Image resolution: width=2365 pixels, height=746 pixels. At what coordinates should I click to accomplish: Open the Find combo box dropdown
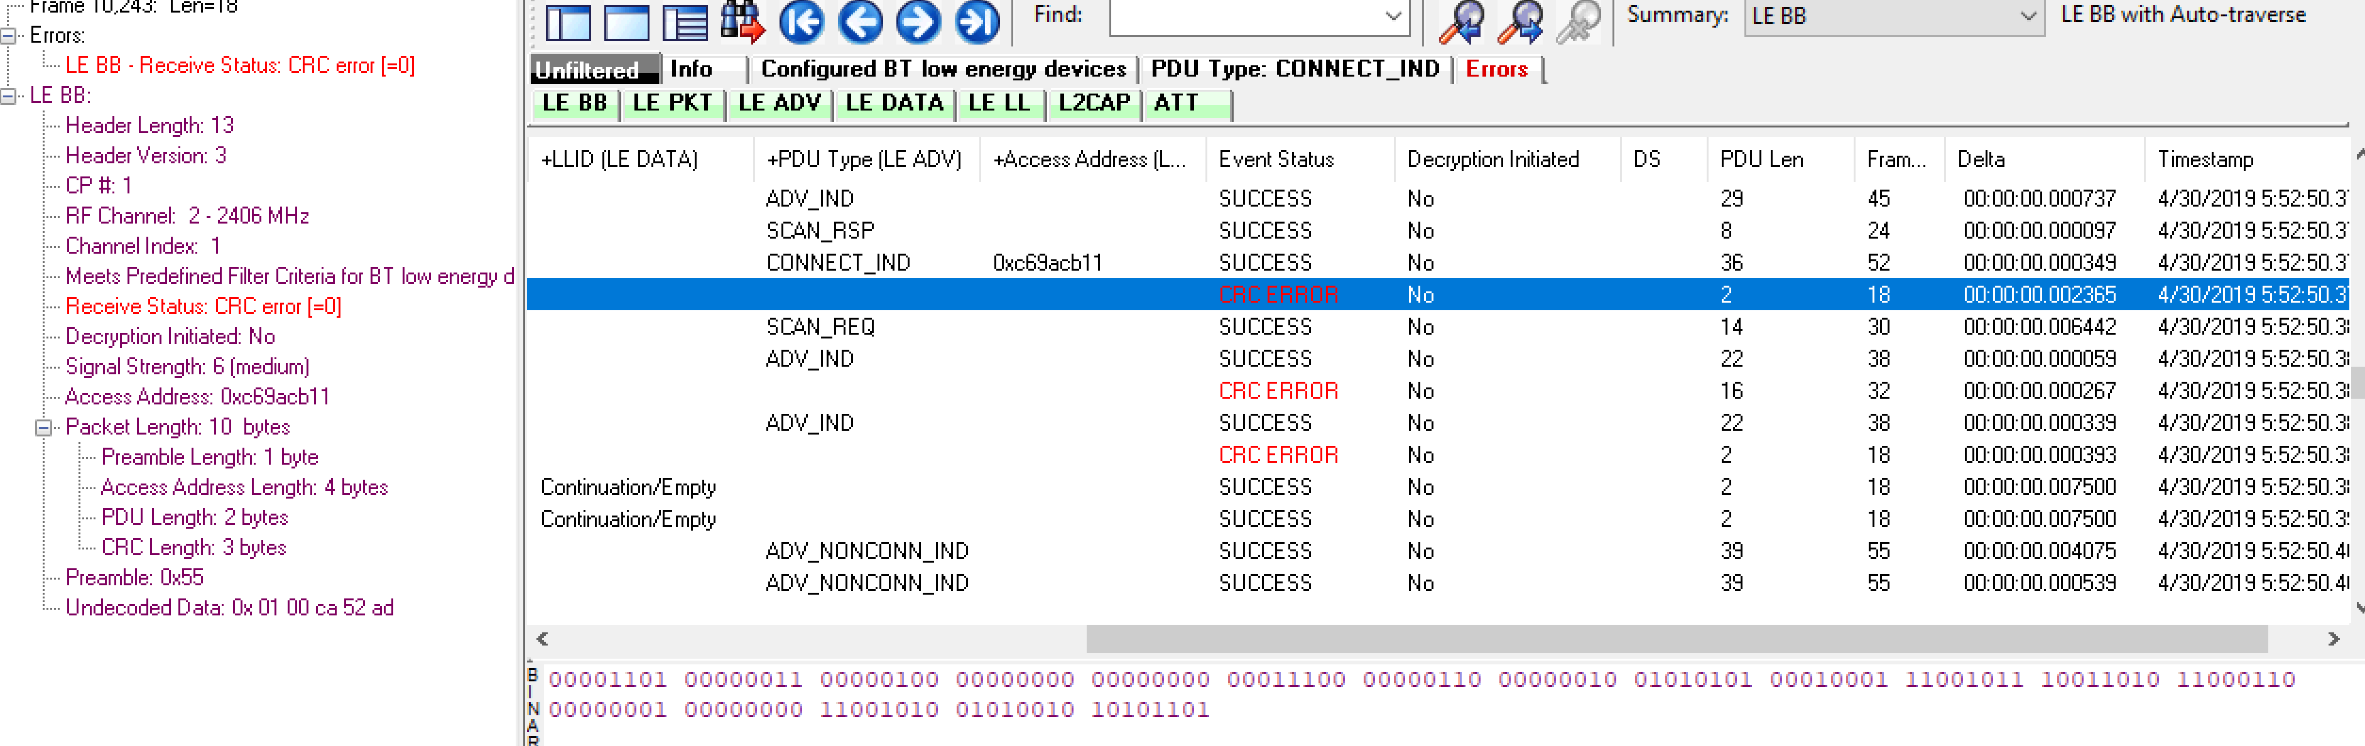point(1393,16)
